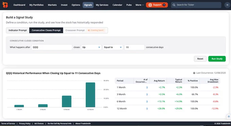Go to the Markets section

[x=52, y=5]
